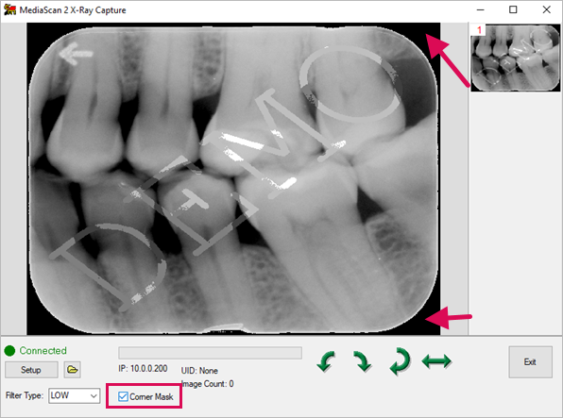Image resolution: width=563 pixels, height=418 pixels.
Task: Minimize the MediaScan capture window
Action: tap(481, 9)
